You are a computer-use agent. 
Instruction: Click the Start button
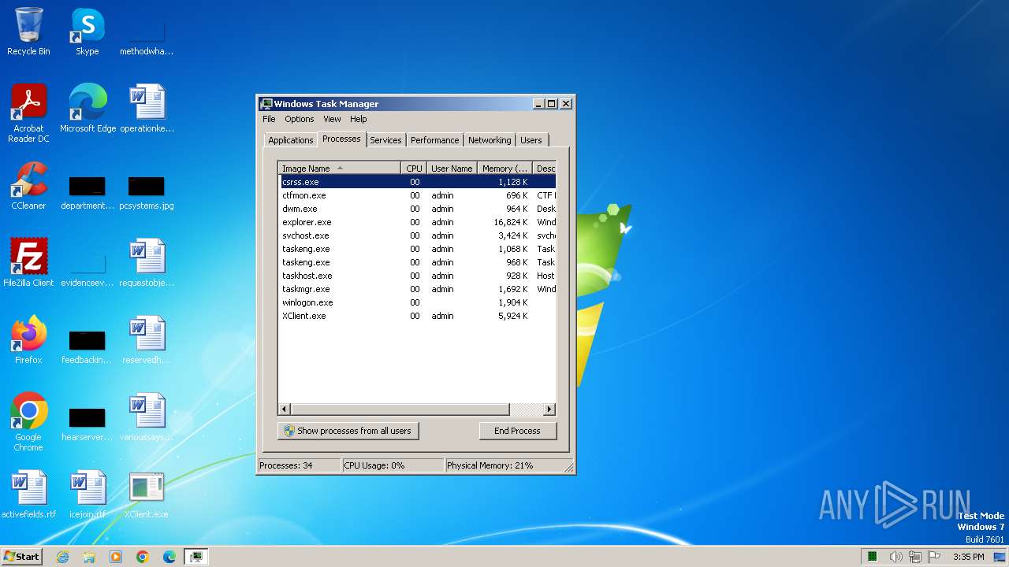click(x=22, y=557)
